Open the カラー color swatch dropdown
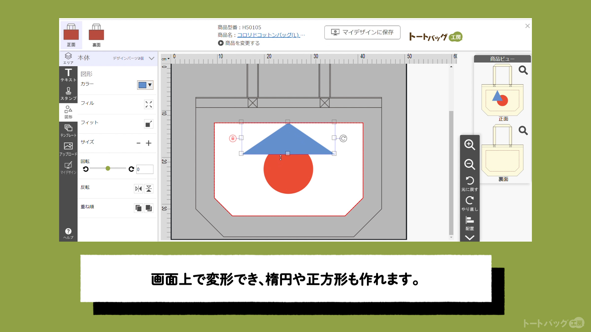The width and height of the screenshot is (591, 332). (145, 85)
